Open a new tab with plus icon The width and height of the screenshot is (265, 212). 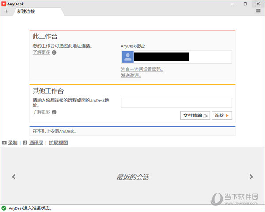[6, 11]
